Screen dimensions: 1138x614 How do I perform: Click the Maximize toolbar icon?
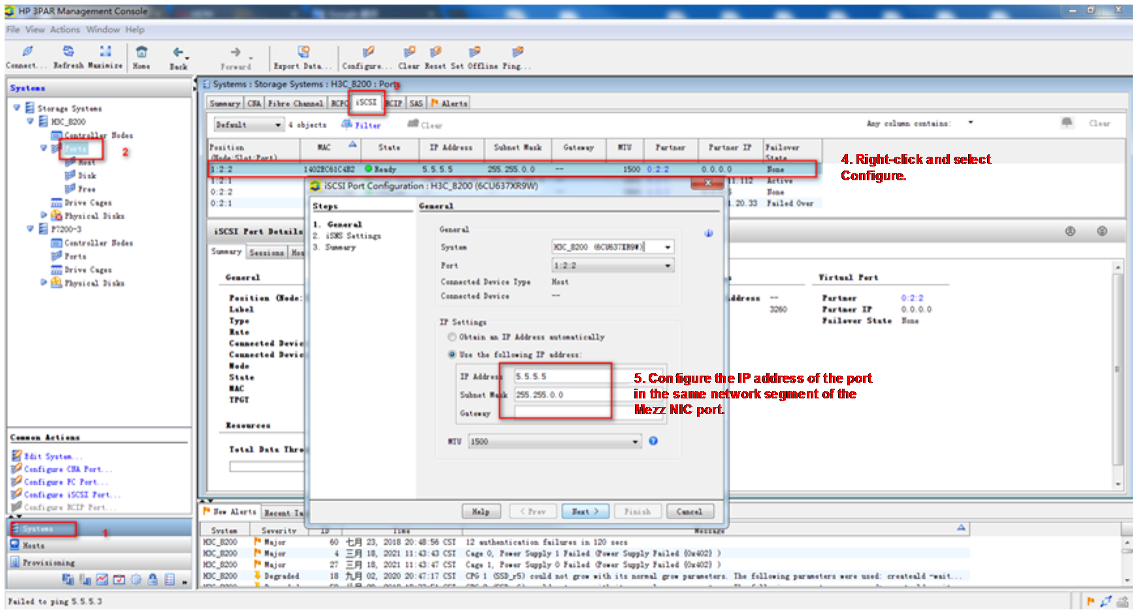[x=105, y=51]
